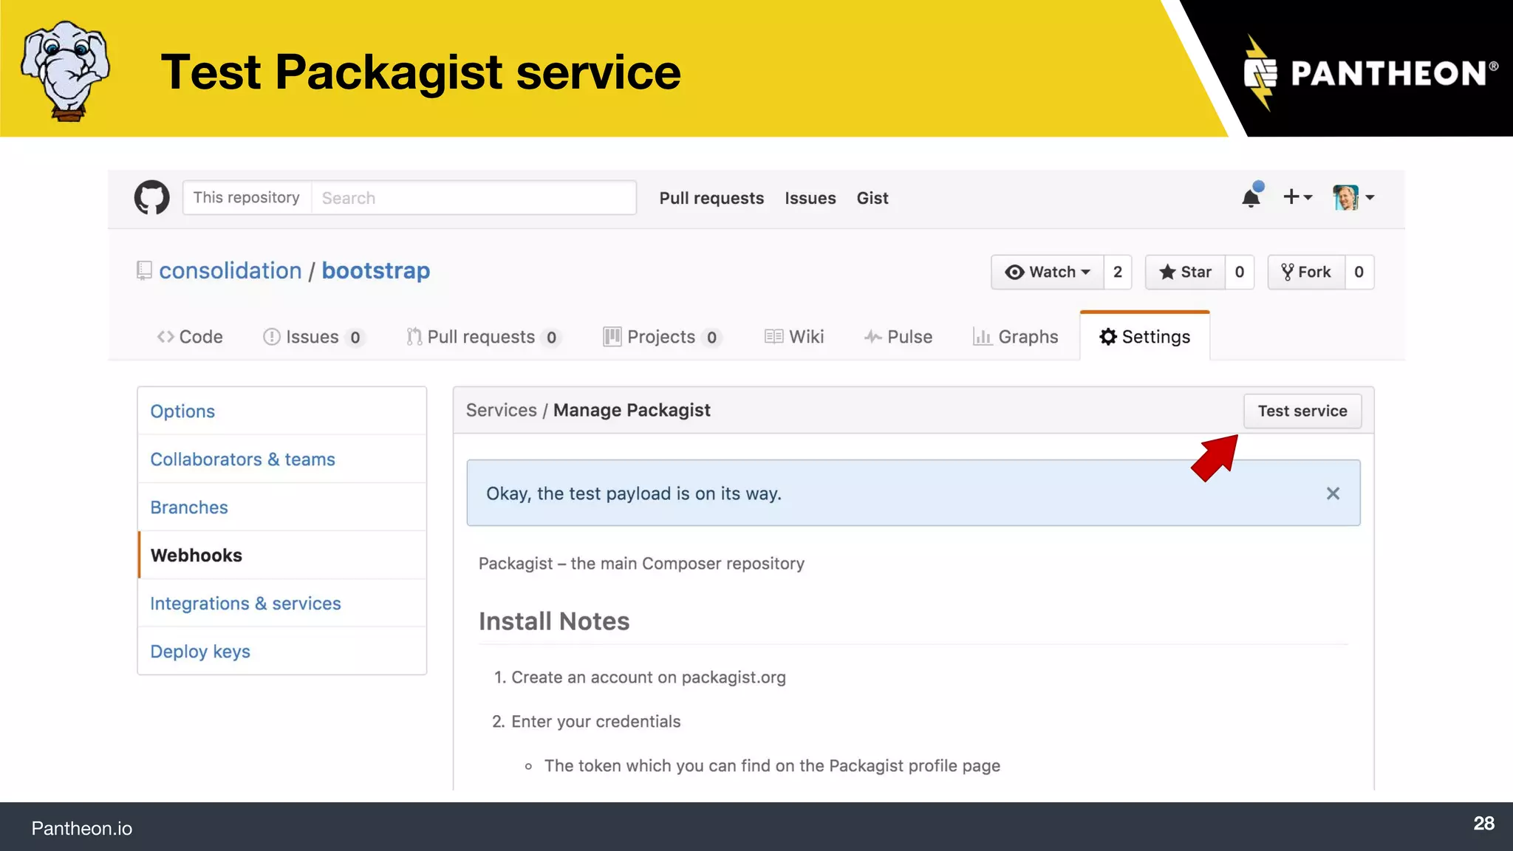The width and height of the screenshot is (1513, 851).
Task: Open Webhooks settings
Action: (x=281, y=556)
